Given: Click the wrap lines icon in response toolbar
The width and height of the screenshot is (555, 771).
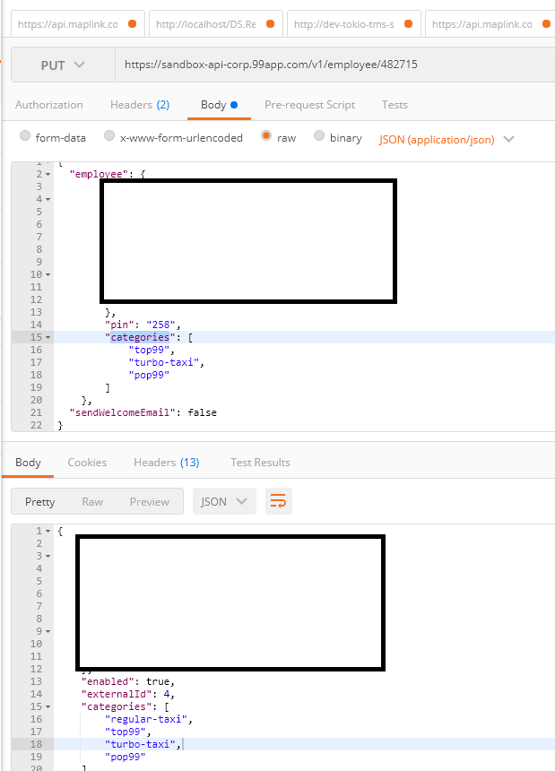Looking at the screenshot, I should coord(278,501).
